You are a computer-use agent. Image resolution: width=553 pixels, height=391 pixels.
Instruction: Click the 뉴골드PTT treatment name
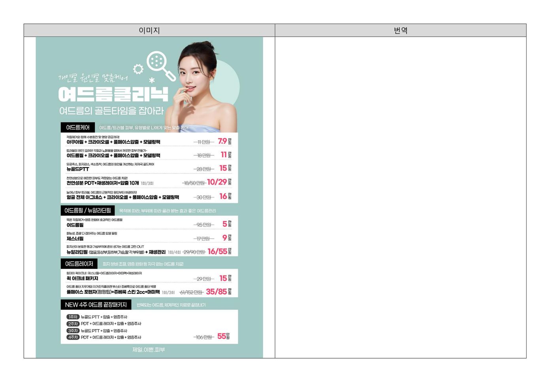click(78, 169)
